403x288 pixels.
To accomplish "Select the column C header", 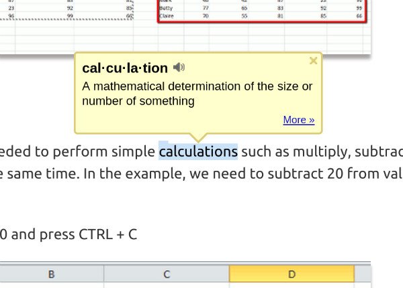I will pyautogui.click(x=167, y=273).
